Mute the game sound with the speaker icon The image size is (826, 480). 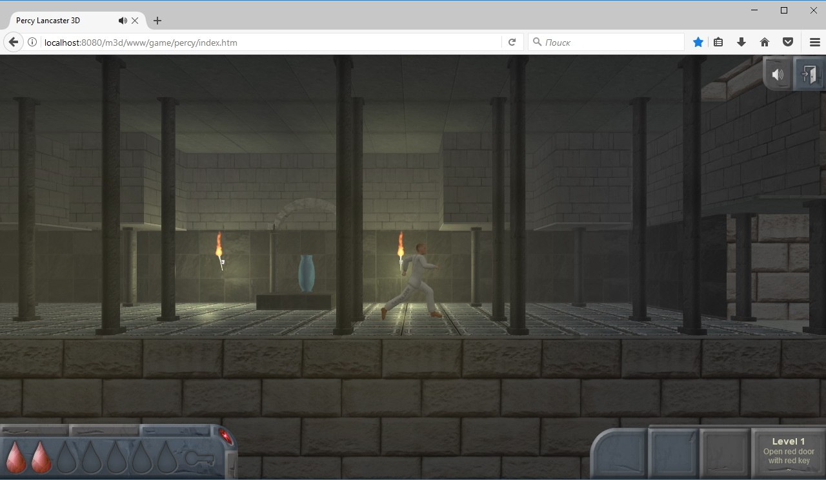point(778,75)
